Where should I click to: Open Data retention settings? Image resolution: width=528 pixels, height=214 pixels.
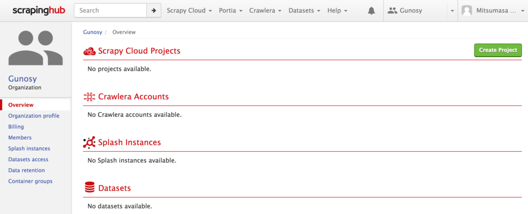(27, 170)
